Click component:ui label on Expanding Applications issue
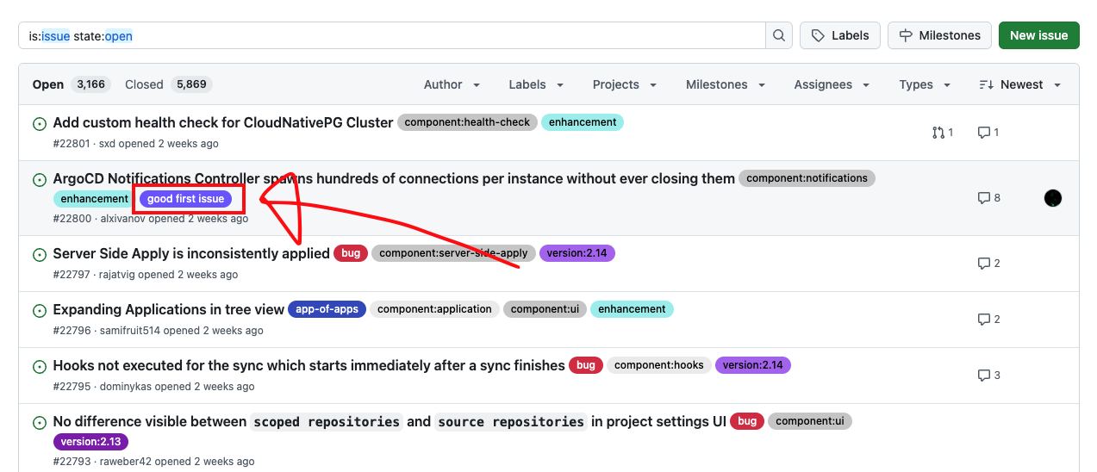 pos(545,309)
